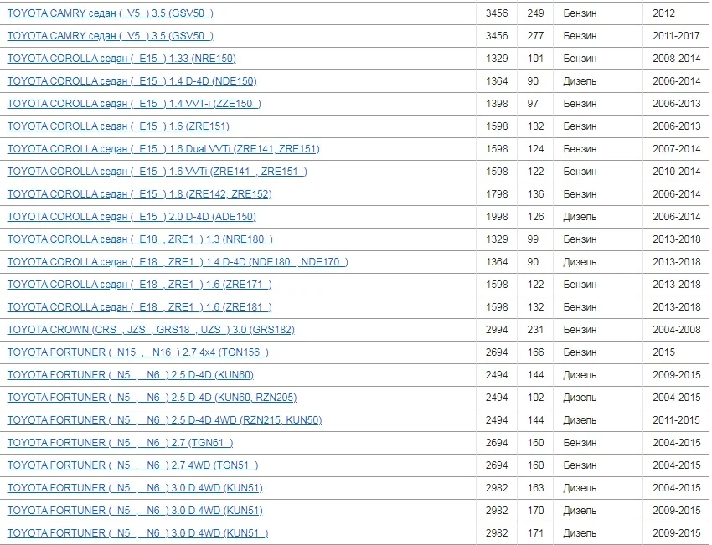712x545 pixels.
Task: Select the 126 power value for Corolla 2.0 D-4D
Action: point(536,217)
